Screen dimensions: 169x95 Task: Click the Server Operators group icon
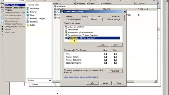pos(66,35)
